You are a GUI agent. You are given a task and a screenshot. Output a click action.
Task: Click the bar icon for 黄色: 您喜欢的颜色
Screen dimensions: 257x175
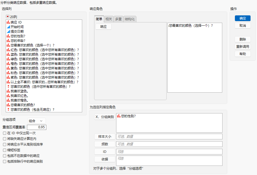tap(8, 68)
